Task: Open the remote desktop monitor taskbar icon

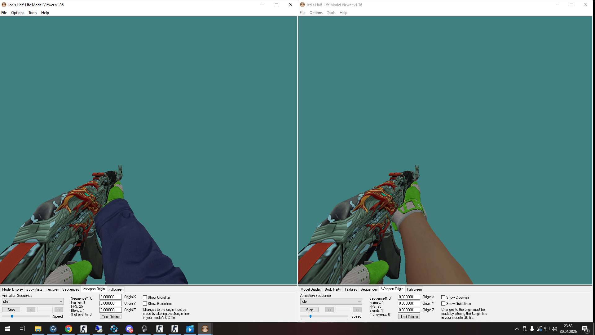Action: (x=99, y=329)
